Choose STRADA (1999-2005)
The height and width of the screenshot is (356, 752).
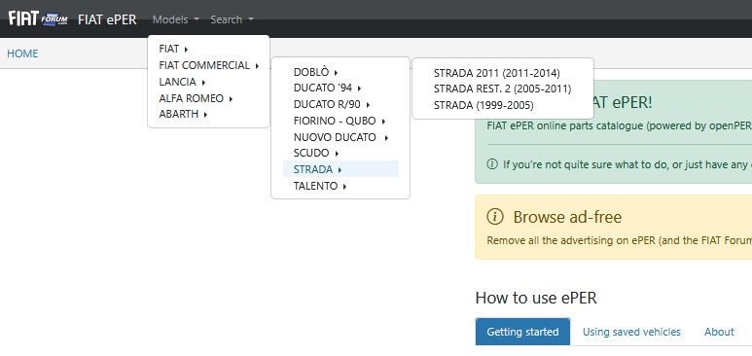point(483,105)
